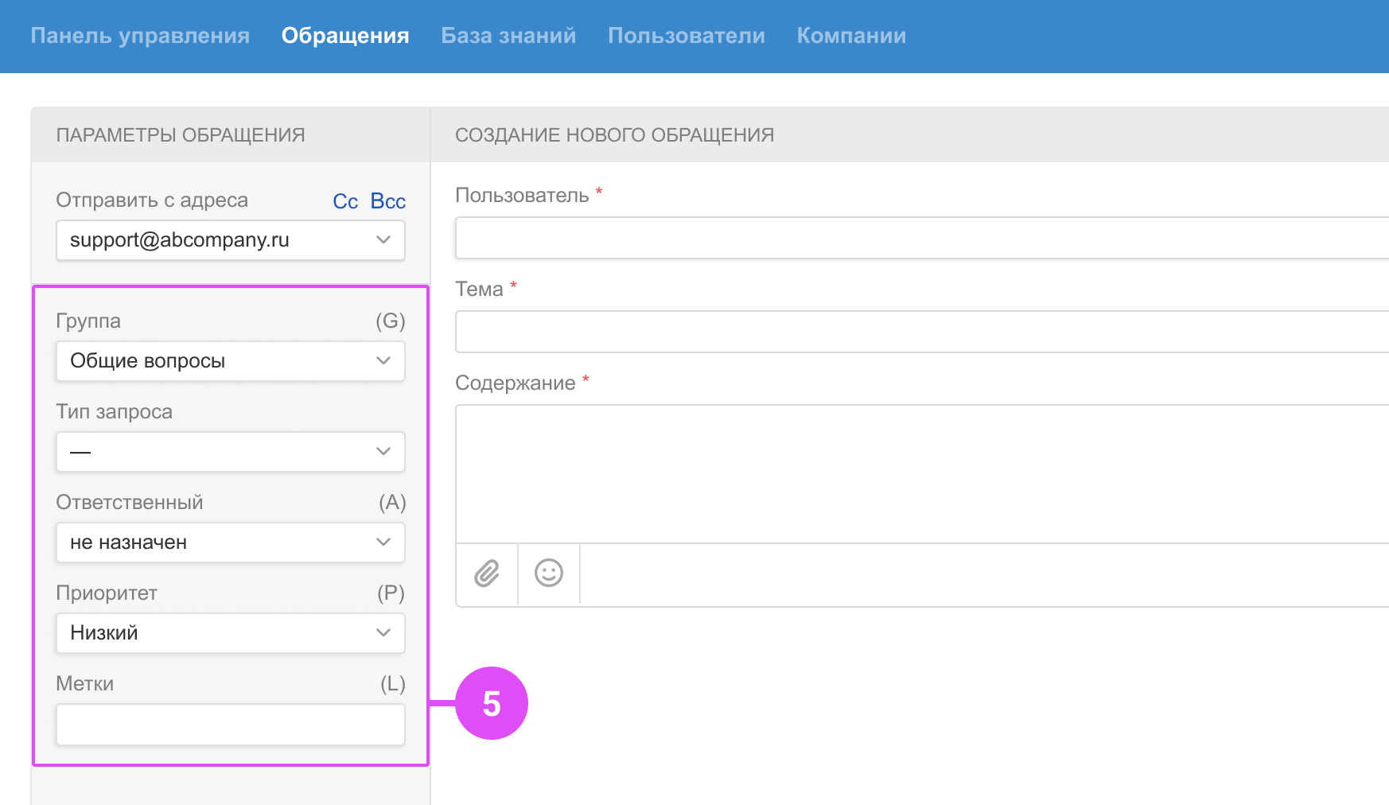
Task: Navigate to Пользователи section
Action: [686, 36]
